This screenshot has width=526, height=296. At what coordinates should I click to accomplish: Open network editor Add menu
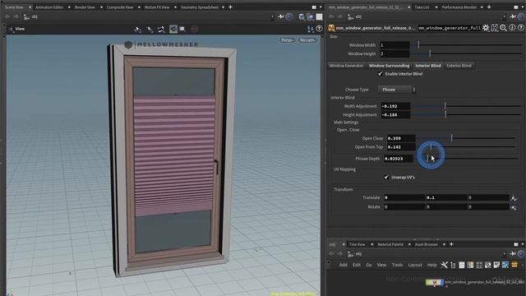[x=344, y=265]
